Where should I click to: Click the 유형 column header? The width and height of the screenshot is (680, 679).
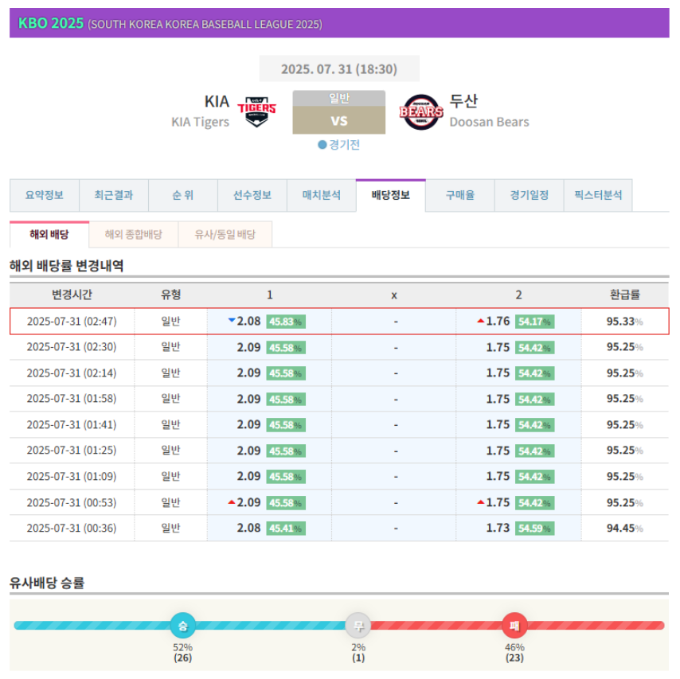pos(171,295)
